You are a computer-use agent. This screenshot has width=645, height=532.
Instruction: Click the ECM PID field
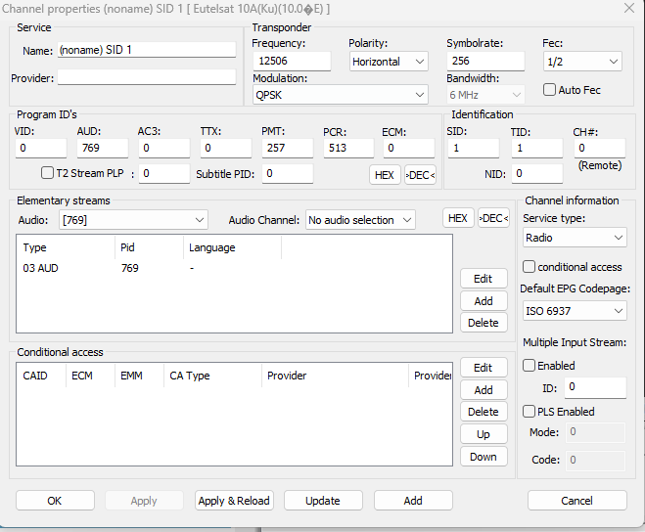coord(409,148)
